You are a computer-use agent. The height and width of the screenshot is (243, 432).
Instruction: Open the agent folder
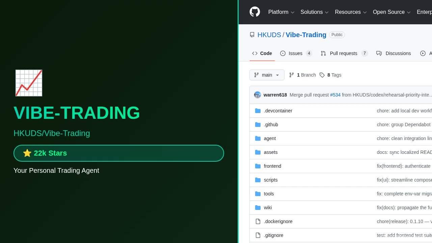coord(270,138)
